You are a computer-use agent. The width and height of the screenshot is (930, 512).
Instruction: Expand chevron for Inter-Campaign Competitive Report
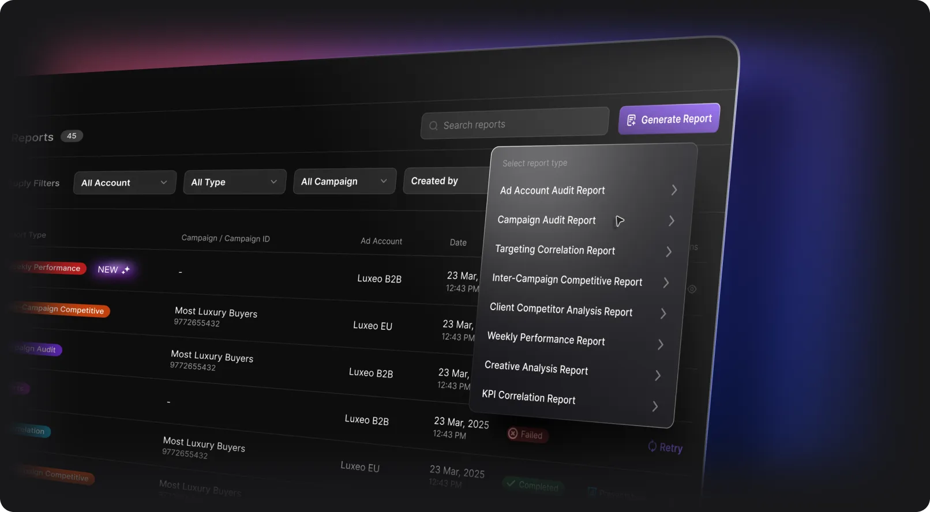click(x=666, y=283)
